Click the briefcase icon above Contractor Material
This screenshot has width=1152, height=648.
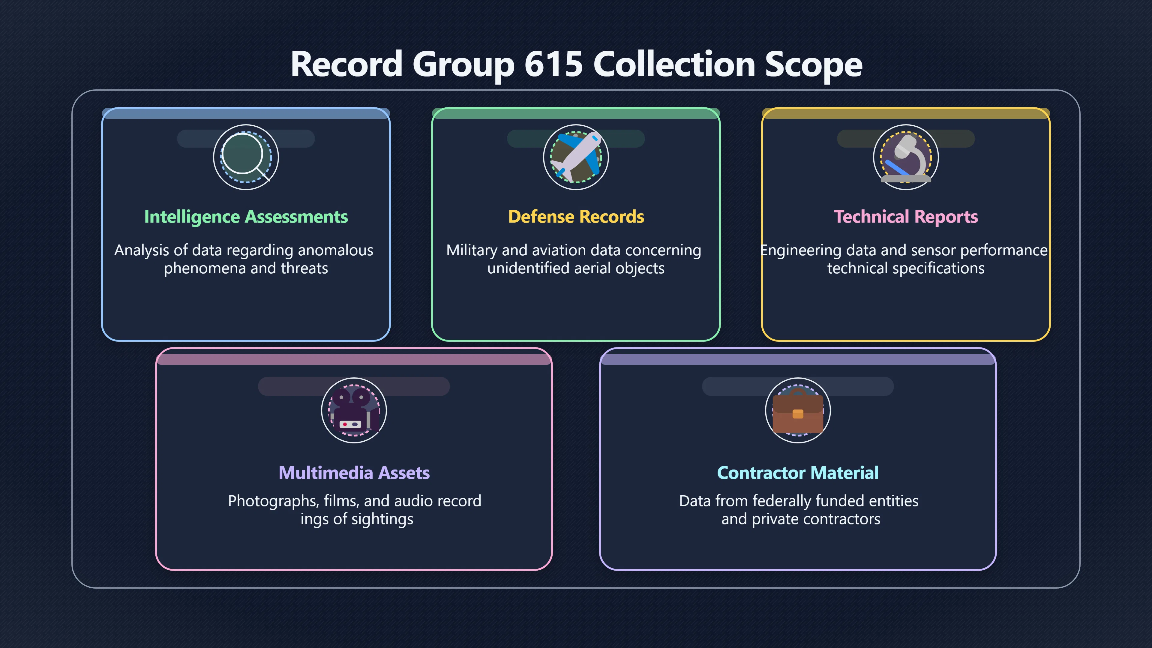pyautogui.click(x=798, y=410)
